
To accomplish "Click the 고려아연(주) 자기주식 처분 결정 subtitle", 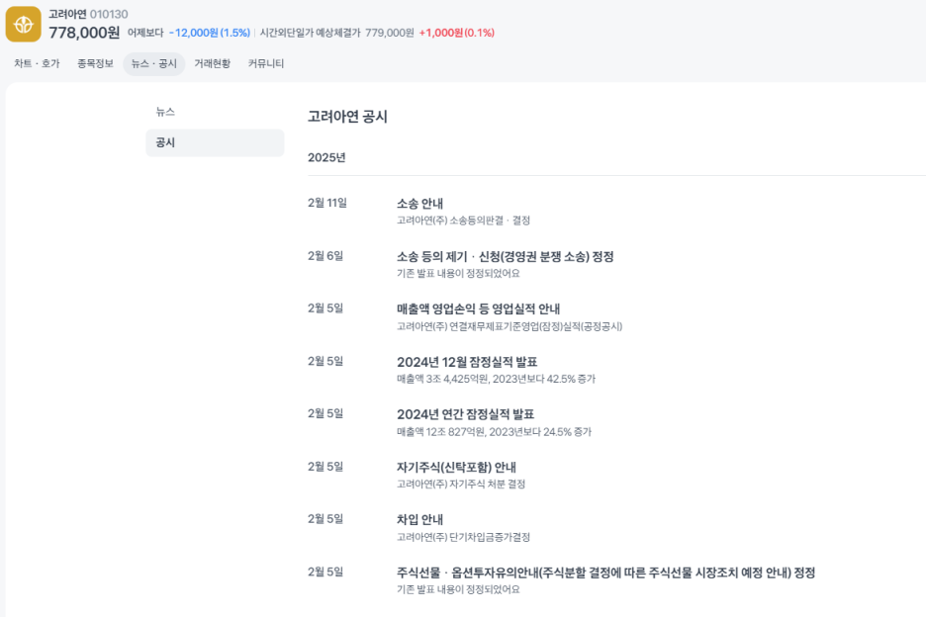I will click(461, 485).
